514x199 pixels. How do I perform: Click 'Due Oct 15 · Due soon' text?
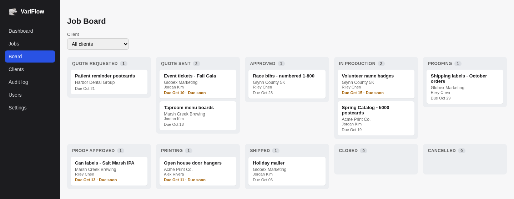coord(363,93)
